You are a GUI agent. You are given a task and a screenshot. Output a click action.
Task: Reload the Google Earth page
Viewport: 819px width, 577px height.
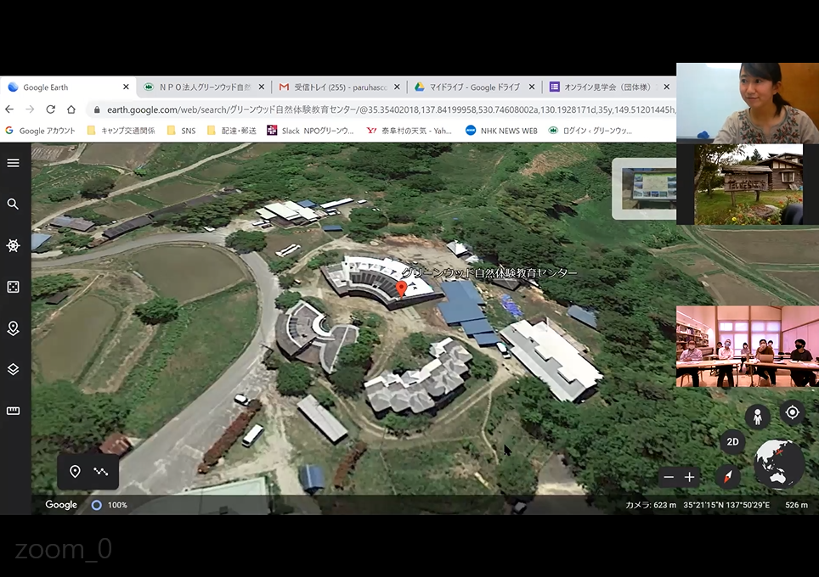pos(51,109)
